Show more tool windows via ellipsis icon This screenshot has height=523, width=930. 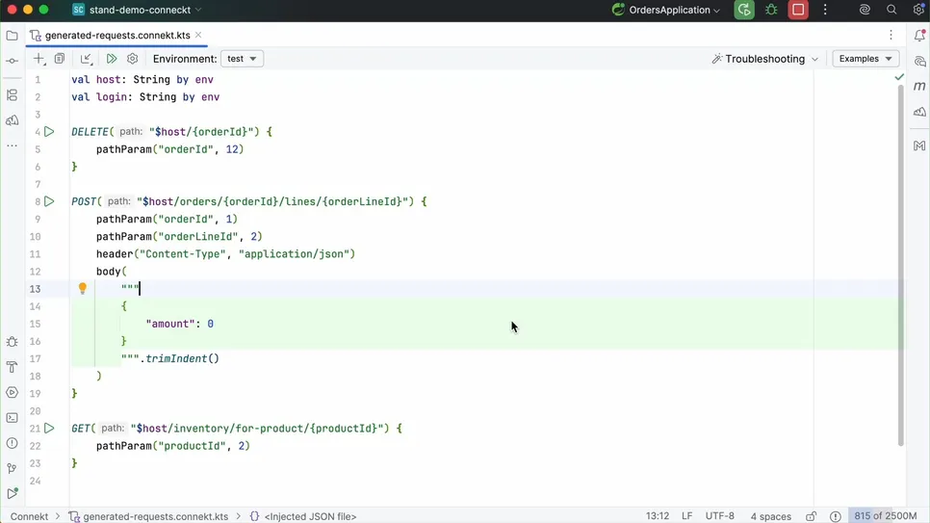point(12,145)
